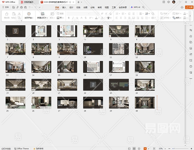The image size is (194, 150).
Task: Open the help question mark icon in sidebar
Action: 191,66
